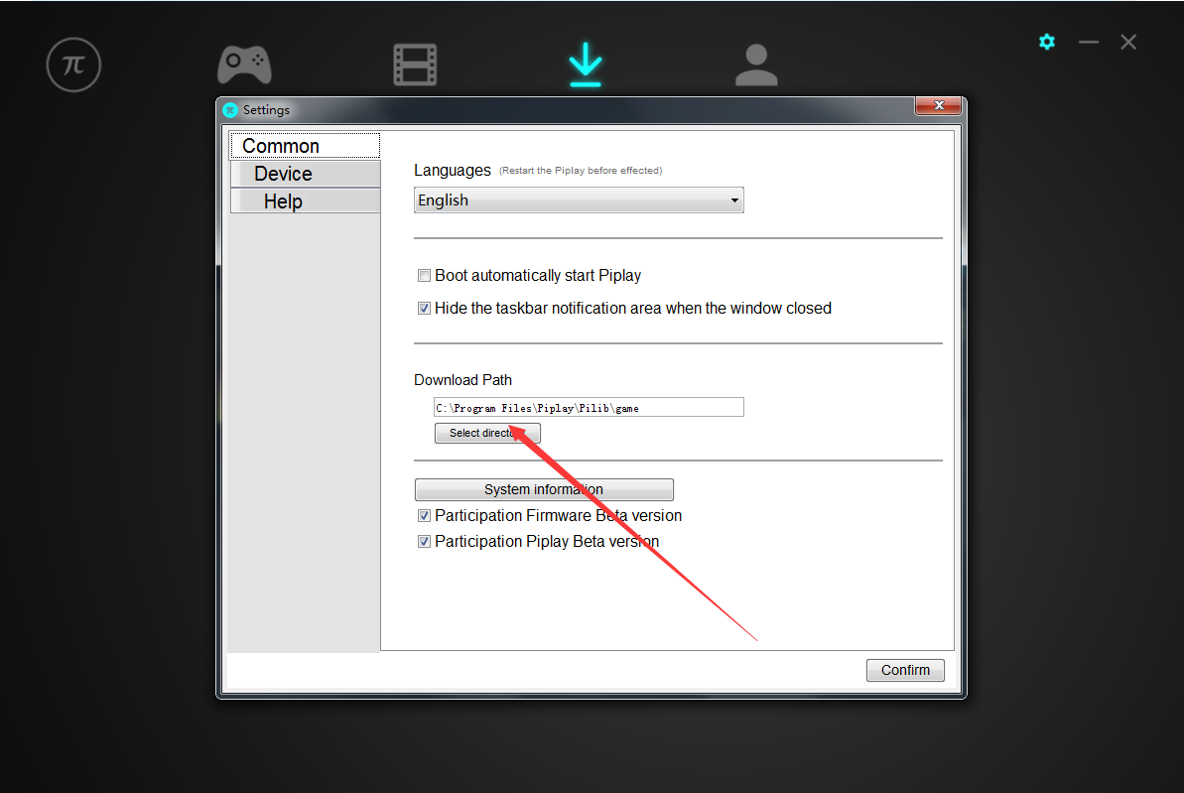Viewport: 1184px width, 793px height.
Task: Click the Confirm button
Action: pyautogui.click(x=905, y=670)
